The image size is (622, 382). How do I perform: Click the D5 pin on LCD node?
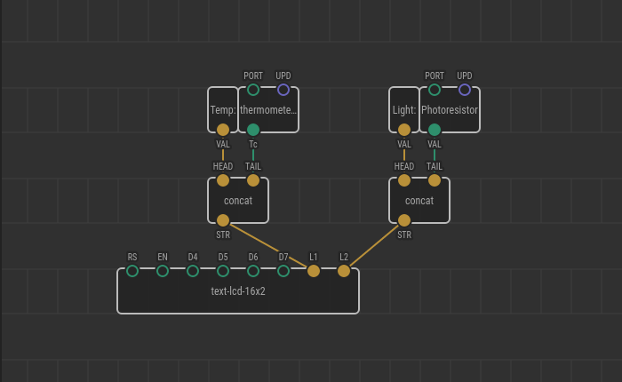pos(223,271)
